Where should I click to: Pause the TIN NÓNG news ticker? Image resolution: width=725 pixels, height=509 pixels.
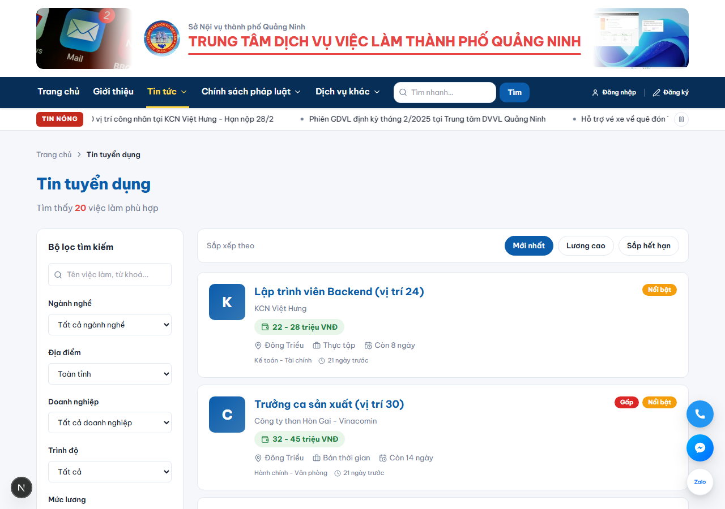point(681,119)
